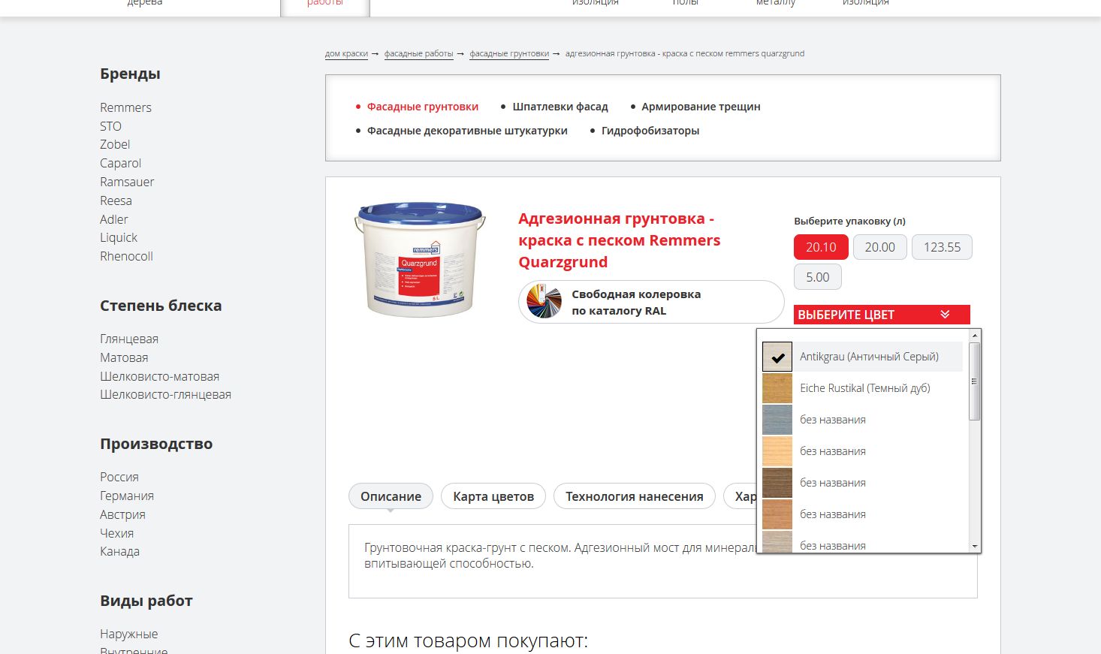Filter by brand Caparol
The image size is (1101, 654).
click(120, 163)
